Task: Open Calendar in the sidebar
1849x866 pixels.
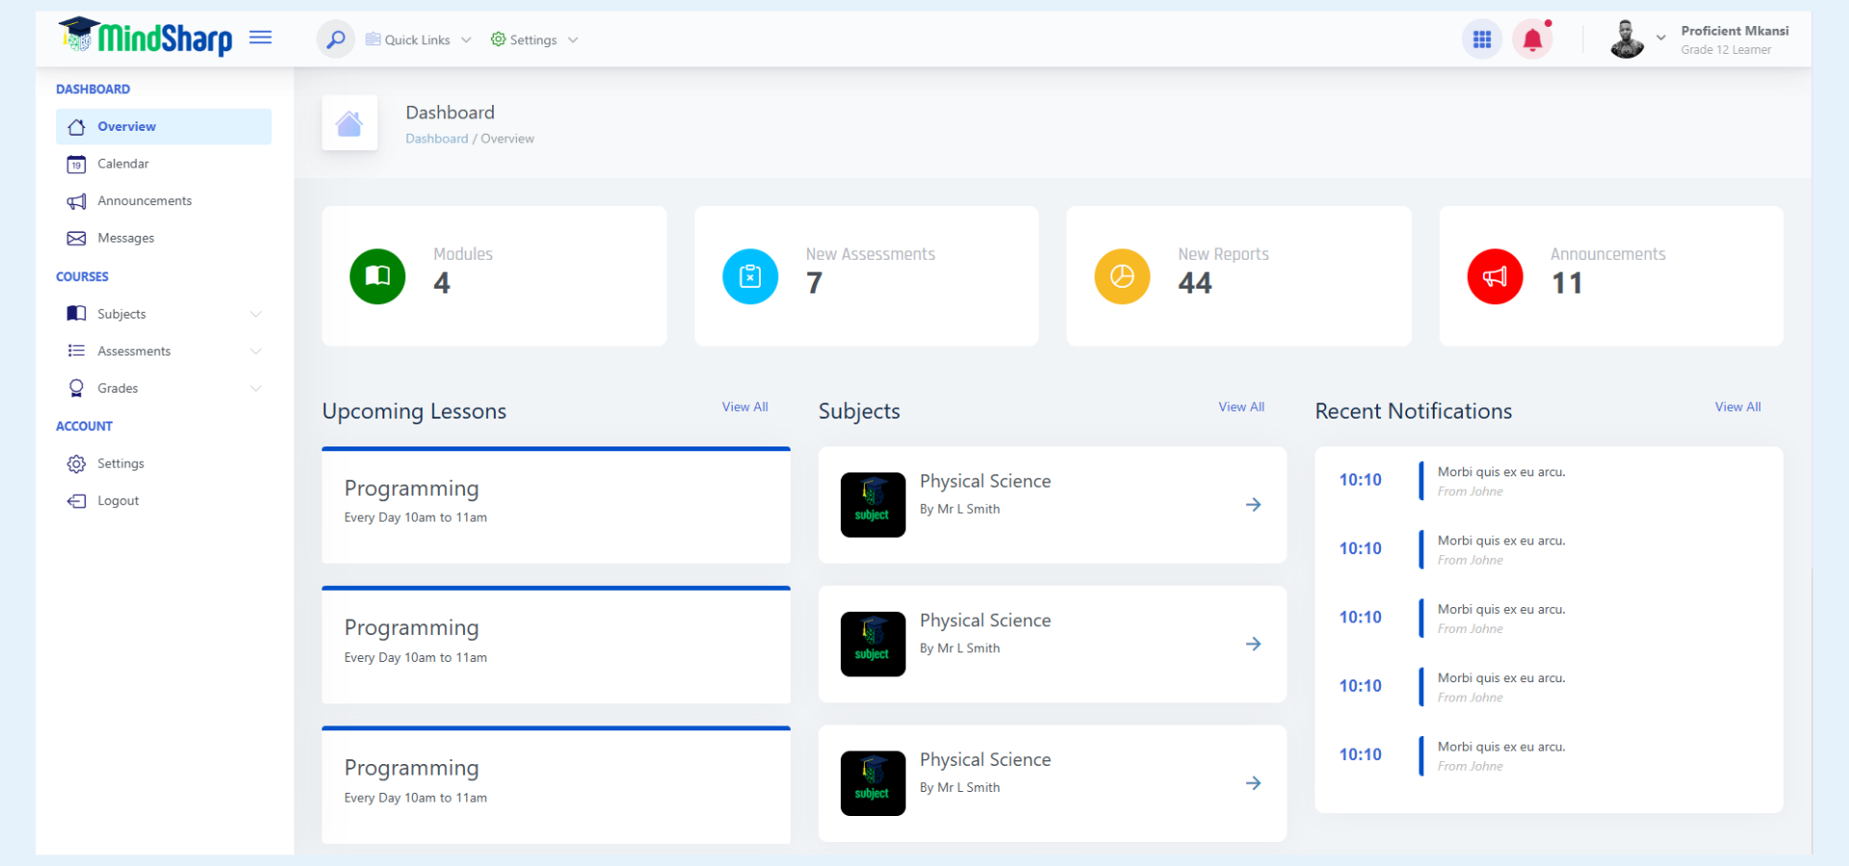Action: pyautogui.click(x=123, y=164)
